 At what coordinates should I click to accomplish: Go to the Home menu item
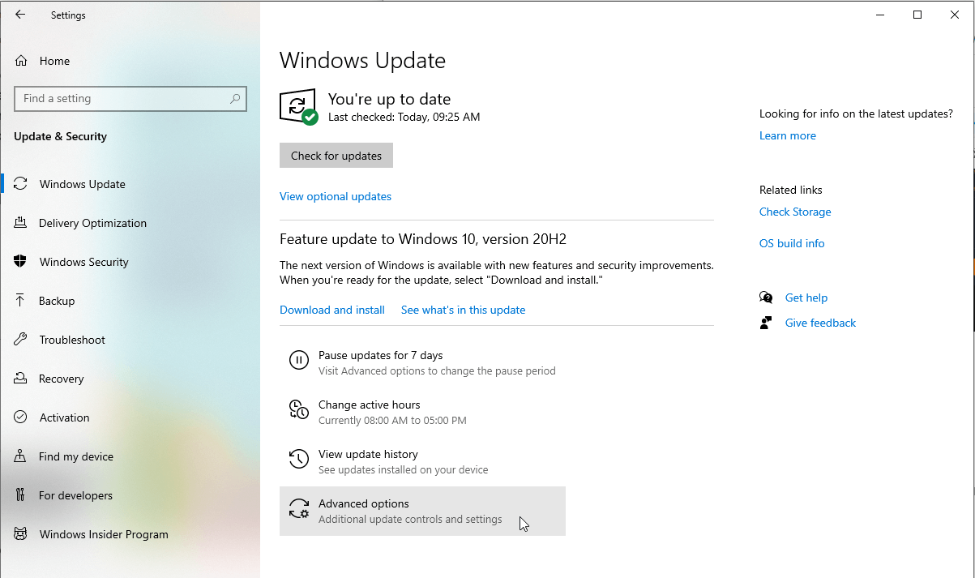click(x=54, y=60)
